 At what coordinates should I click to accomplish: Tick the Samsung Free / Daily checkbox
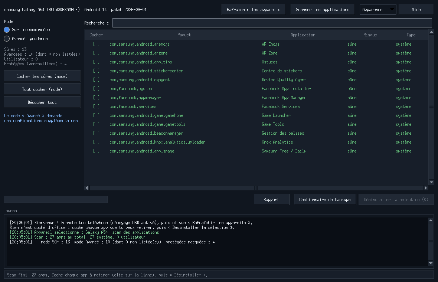click(96, 151)
